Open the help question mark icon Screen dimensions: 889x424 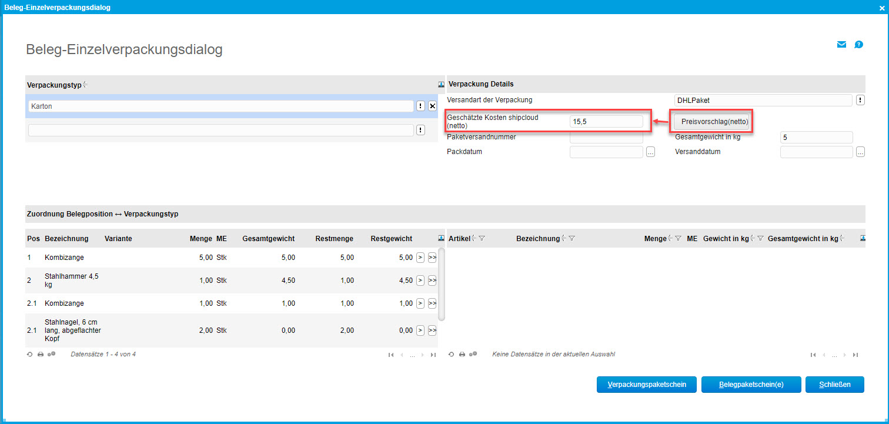858,45
